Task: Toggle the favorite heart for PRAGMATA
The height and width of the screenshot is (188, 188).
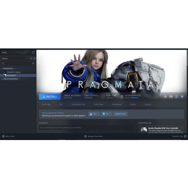Action: tap(182, 97)
